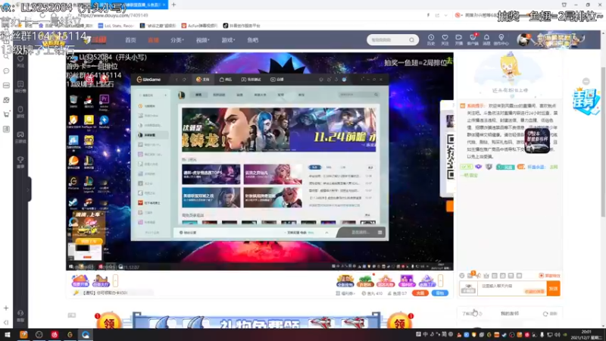606x341 pixels.
Task: Open the pink 灵活之觉仙儿 news thumbnail
Action: pos(273,174)
